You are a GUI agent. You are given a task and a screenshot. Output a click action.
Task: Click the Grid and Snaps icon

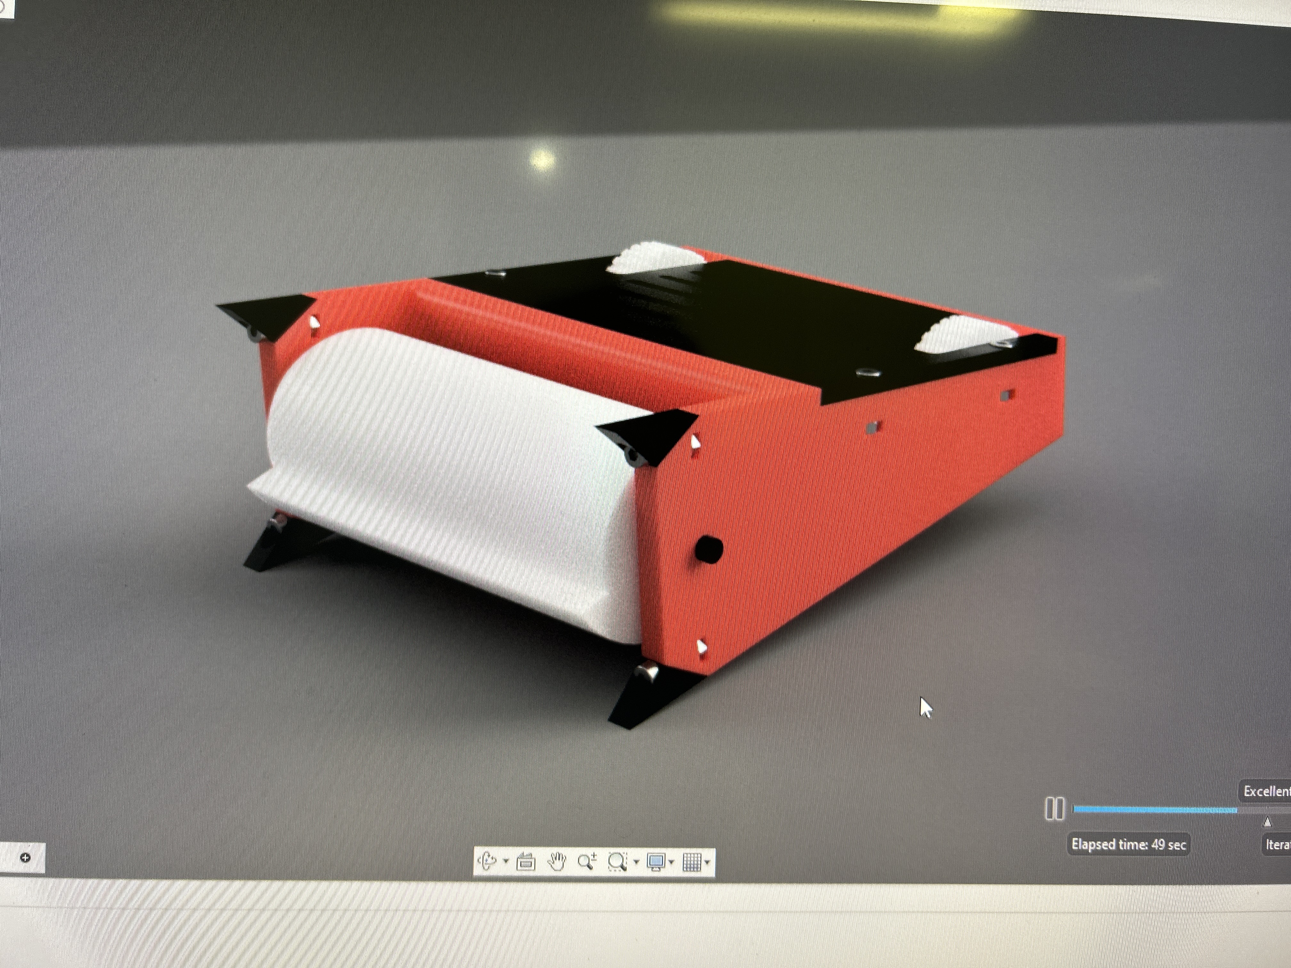pyautogui.click(x=692, y=861)
